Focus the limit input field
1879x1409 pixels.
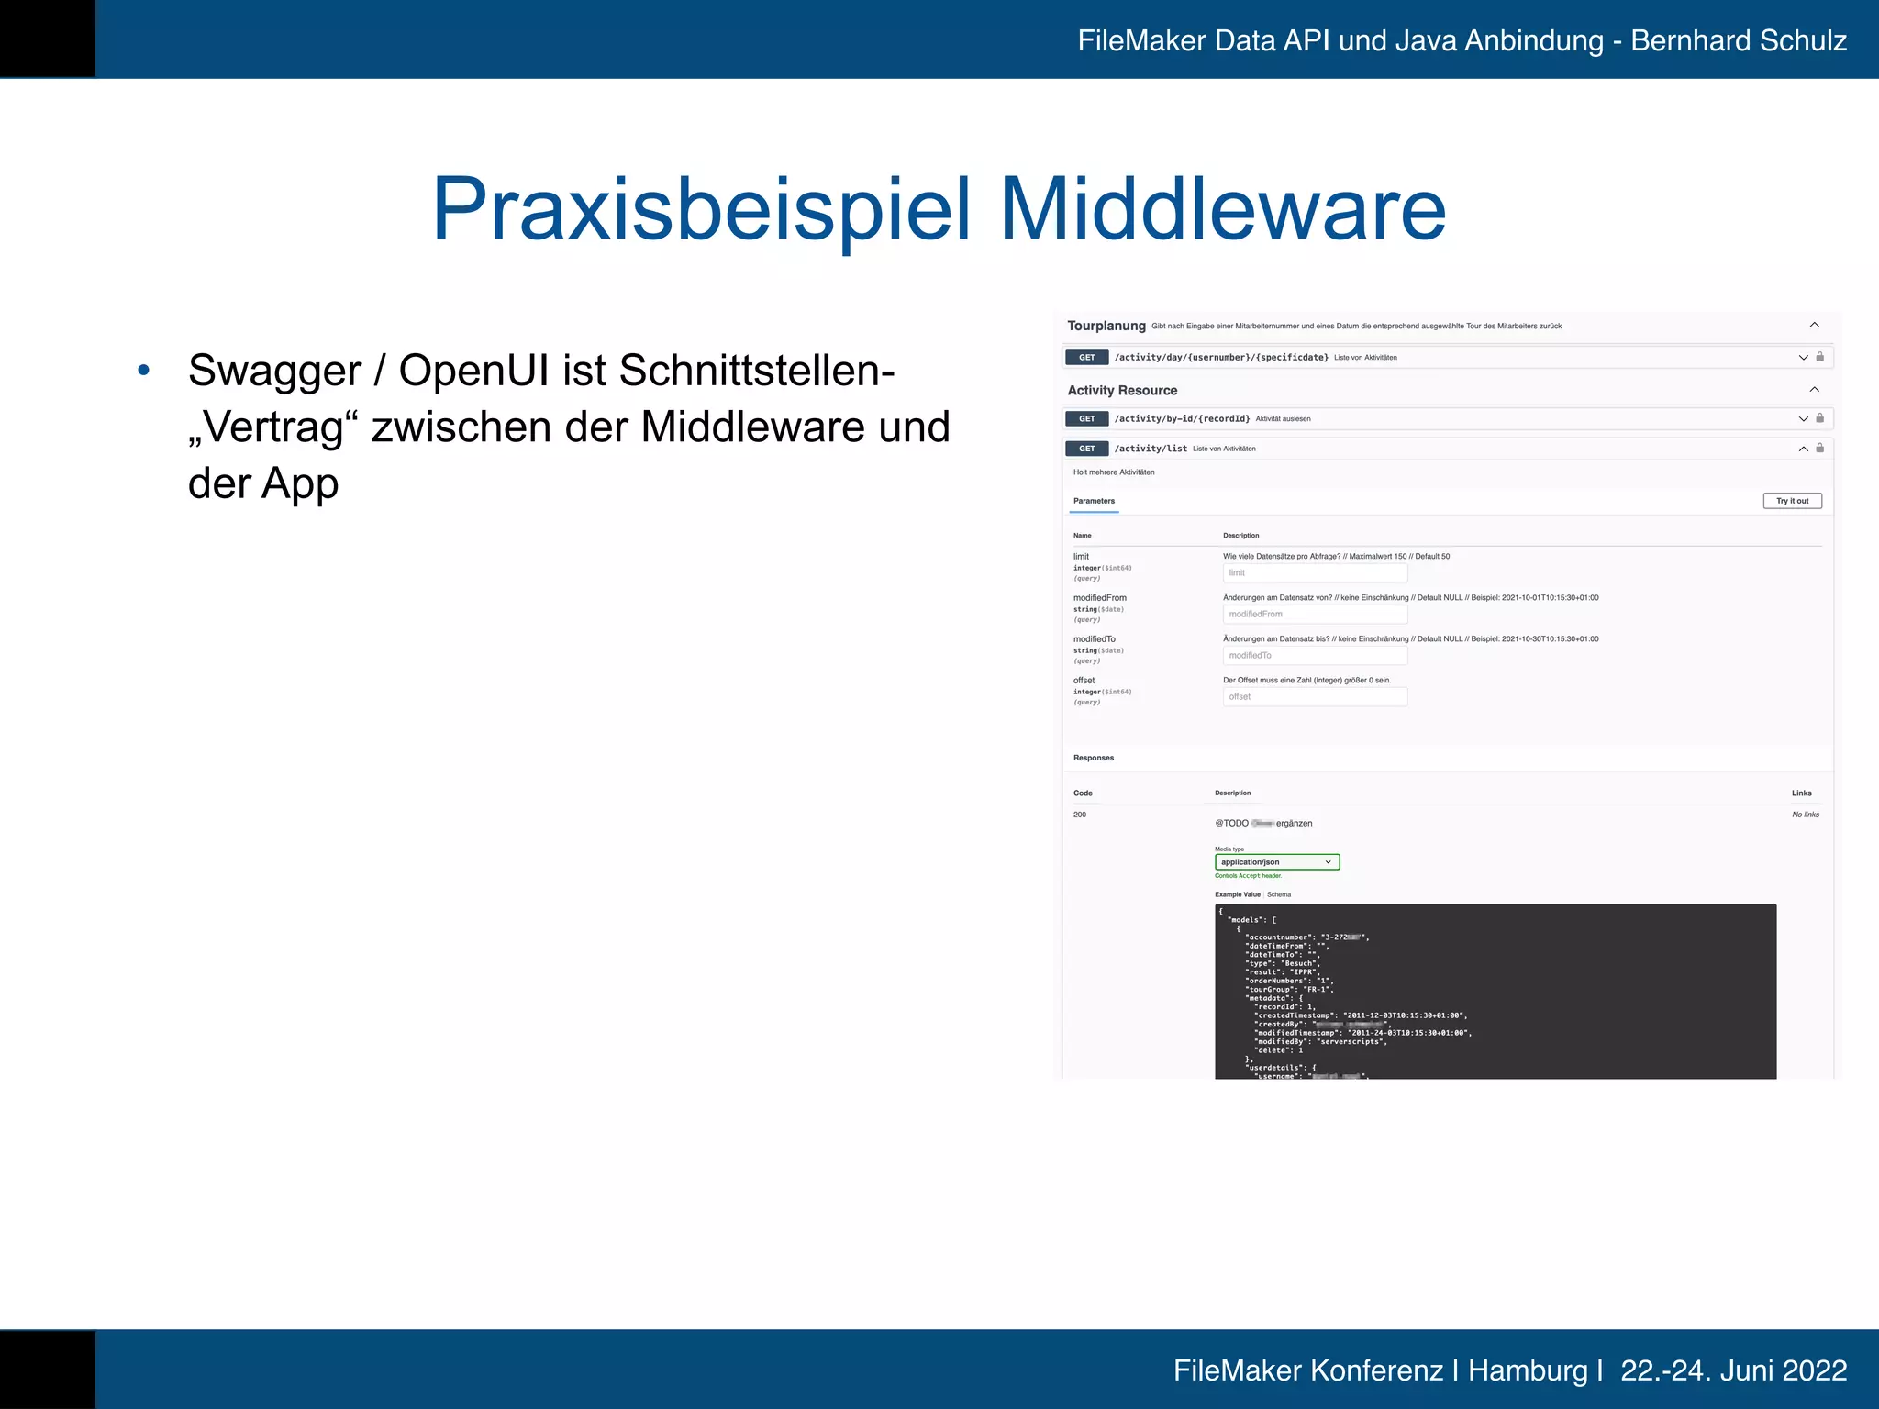click(1315, 572)
